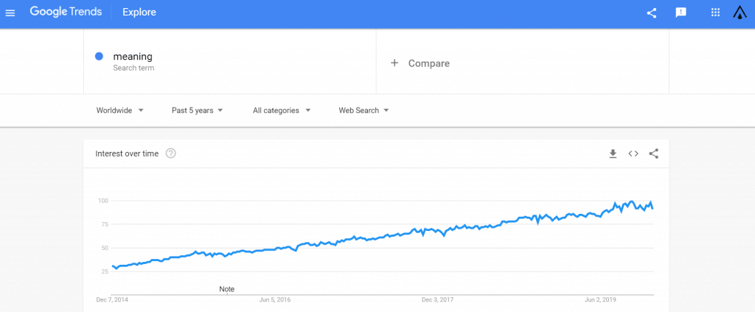Open the Google apps grid
Viewport: 755px width, 312px height.
pos(714,13)
